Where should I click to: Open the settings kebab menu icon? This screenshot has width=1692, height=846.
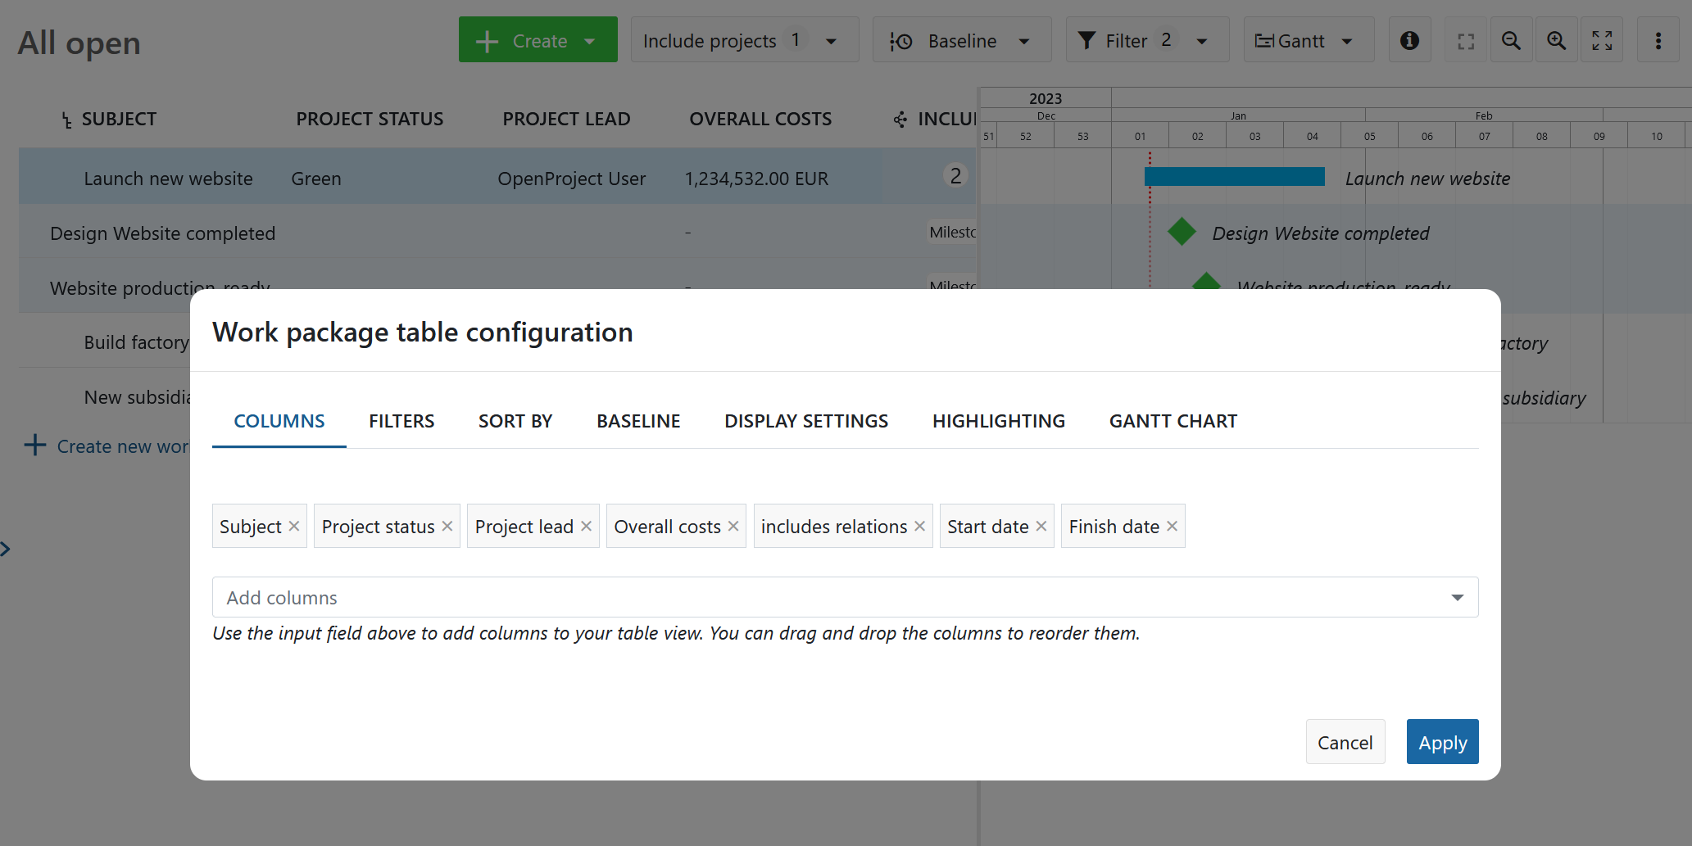point(1658,39)
